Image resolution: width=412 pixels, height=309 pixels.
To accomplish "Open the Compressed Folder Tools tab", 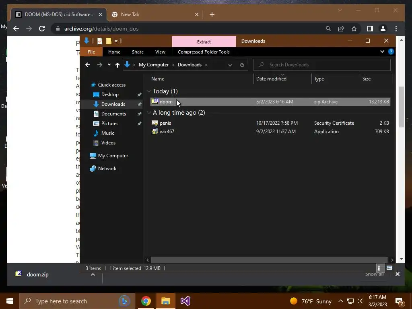I will tap(204, 52).
